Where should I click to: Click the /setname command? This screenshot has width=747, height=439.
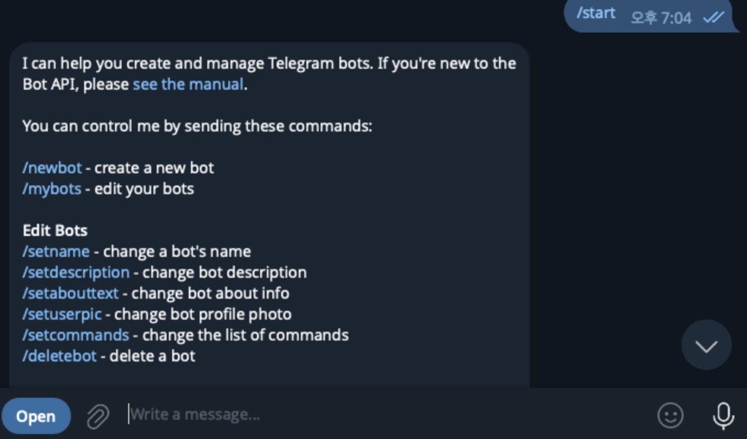pyautogui.click(x=56, y=251)
